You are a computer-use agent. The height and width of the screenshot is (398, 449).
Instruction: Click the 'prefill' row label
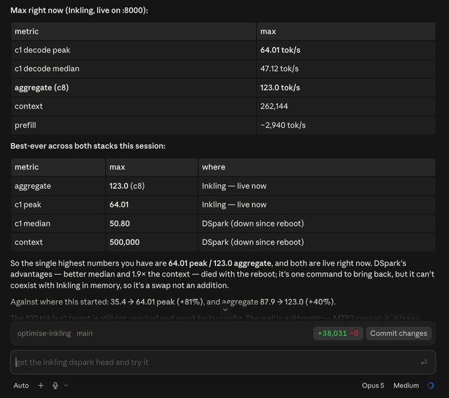coord(25,125)
